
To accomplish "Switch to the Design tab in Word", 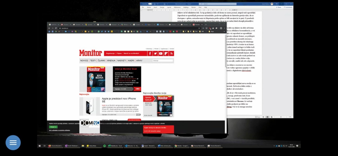I will tap(162, 7).
